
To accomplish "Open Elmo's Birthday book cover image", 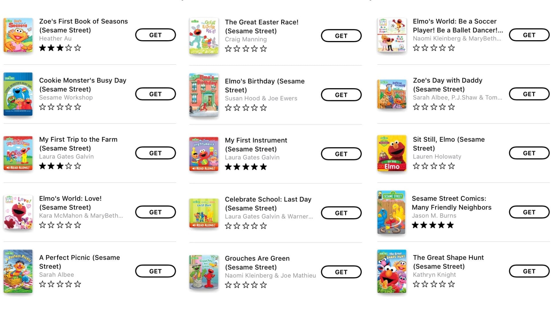I will point(204,95).
